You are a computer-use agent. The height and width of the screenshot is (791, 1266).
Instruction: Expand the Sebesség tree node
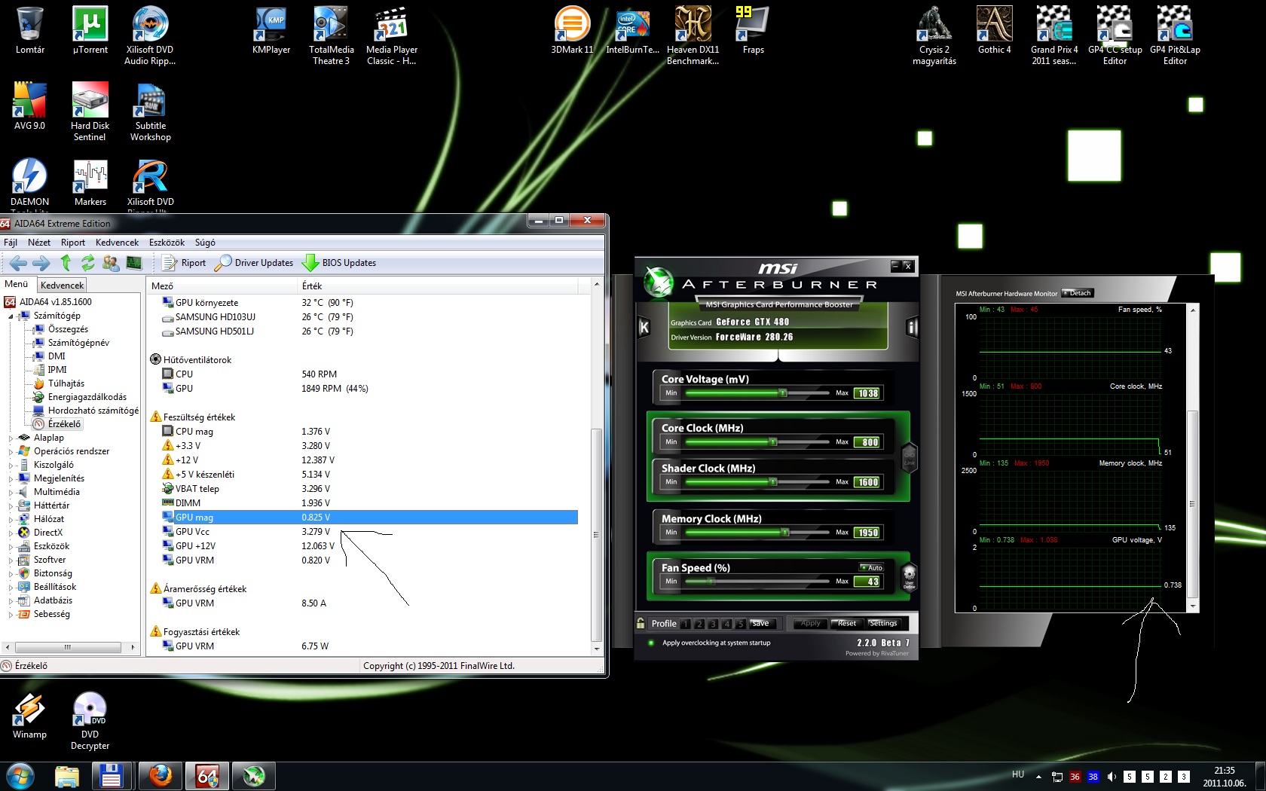tap(11, 615)
